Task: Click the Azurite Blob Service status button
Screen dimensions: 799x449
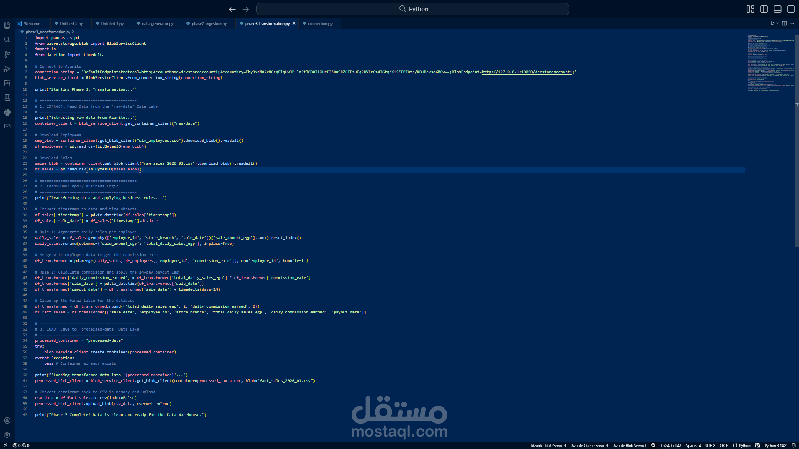Action: click(629, 445)
